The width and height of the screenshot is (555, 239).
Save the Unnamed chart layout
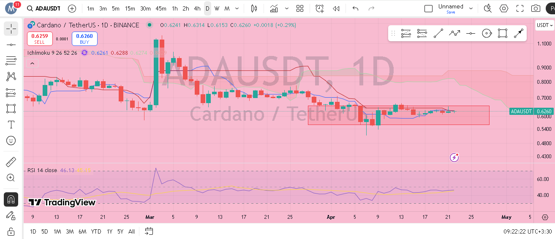click(x=451, y=12)
